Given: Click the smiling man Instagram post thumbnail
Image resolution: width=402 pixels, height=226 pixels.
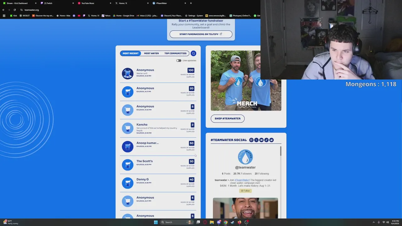Looking at the screenshot, I should 245,208.
